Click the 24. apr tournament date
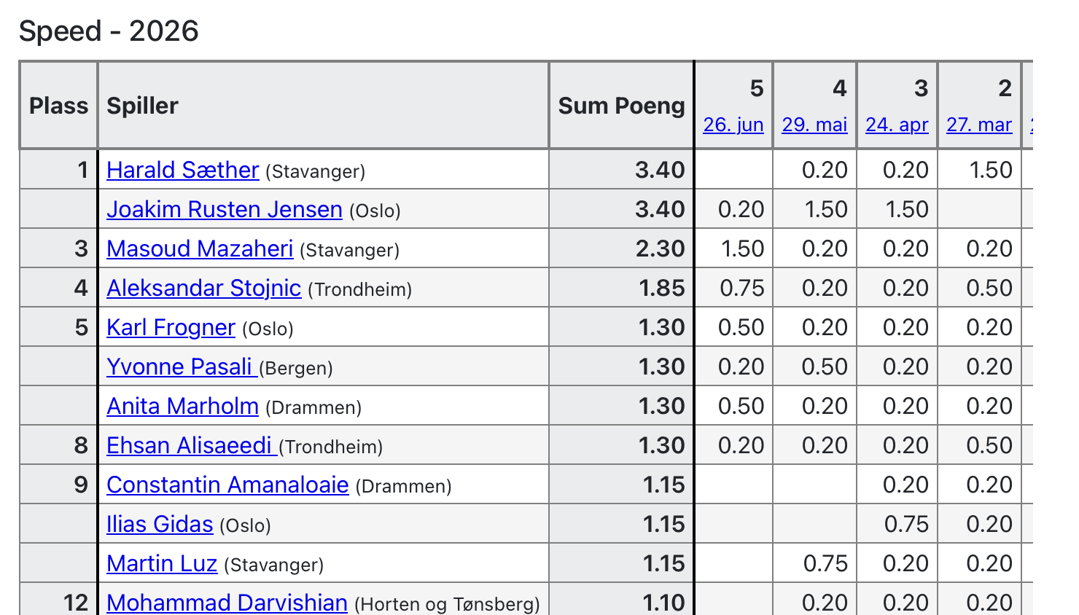Image resolution: width=1079 pixels, height=615 pixels. pos(897,125)
